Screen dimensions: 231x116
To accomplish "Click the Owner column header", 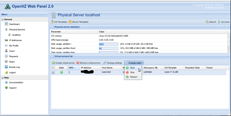I will click(215, 68).
